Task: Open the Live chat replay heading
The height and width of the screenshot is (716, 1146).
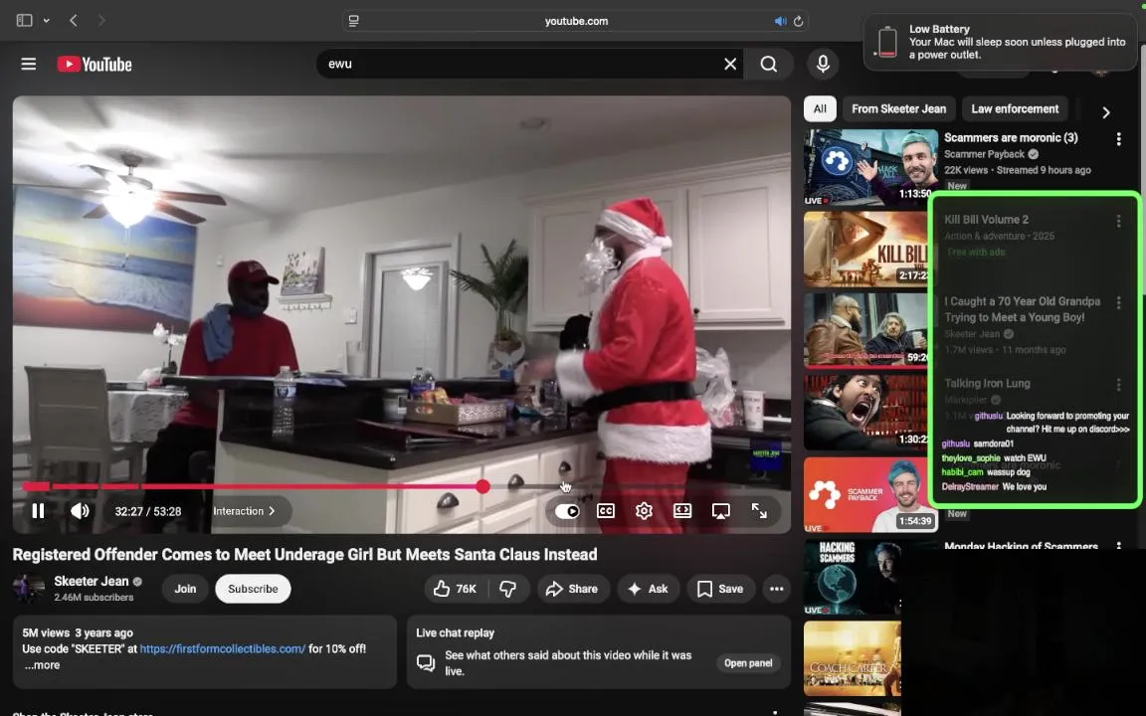Action: 456,632
